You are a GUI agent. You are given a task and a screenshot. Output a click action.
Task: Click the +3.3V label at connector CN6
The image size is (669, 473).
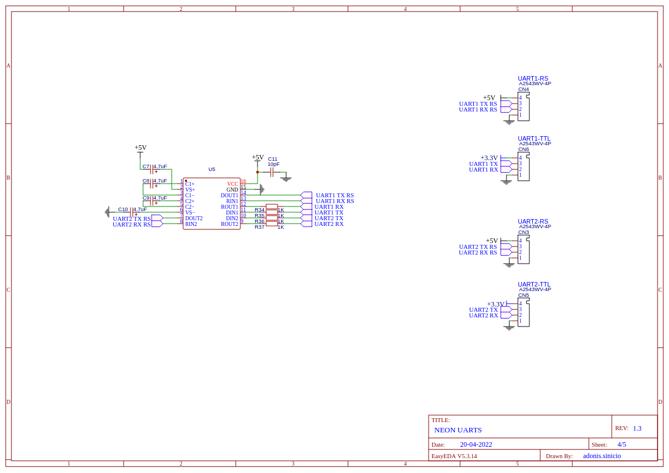click(489, 158)
